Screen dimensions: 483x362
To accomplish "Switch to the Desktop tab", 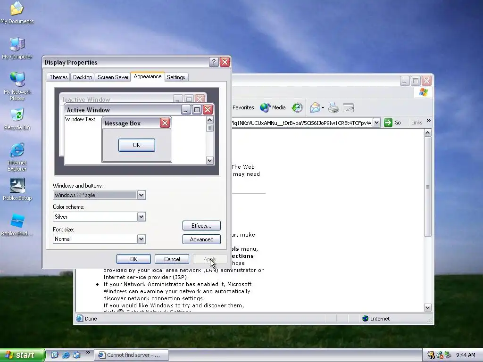I will 83,77.
